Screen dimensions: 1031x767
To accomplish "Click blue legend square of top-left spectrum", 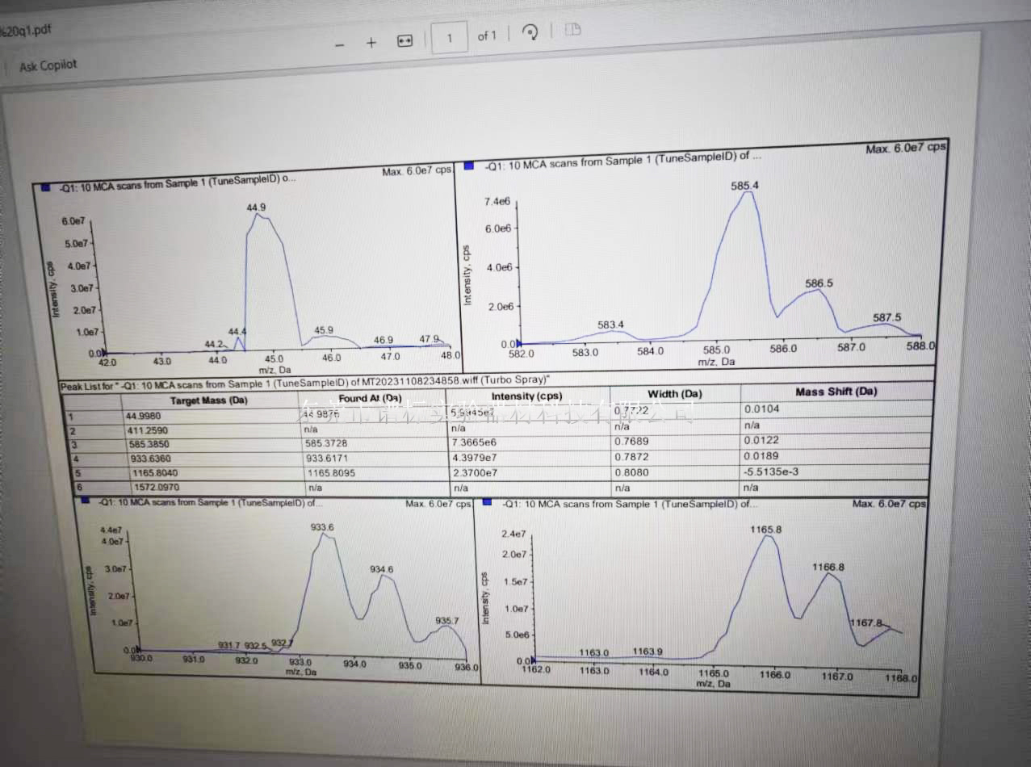I will [x=45, y=188].
